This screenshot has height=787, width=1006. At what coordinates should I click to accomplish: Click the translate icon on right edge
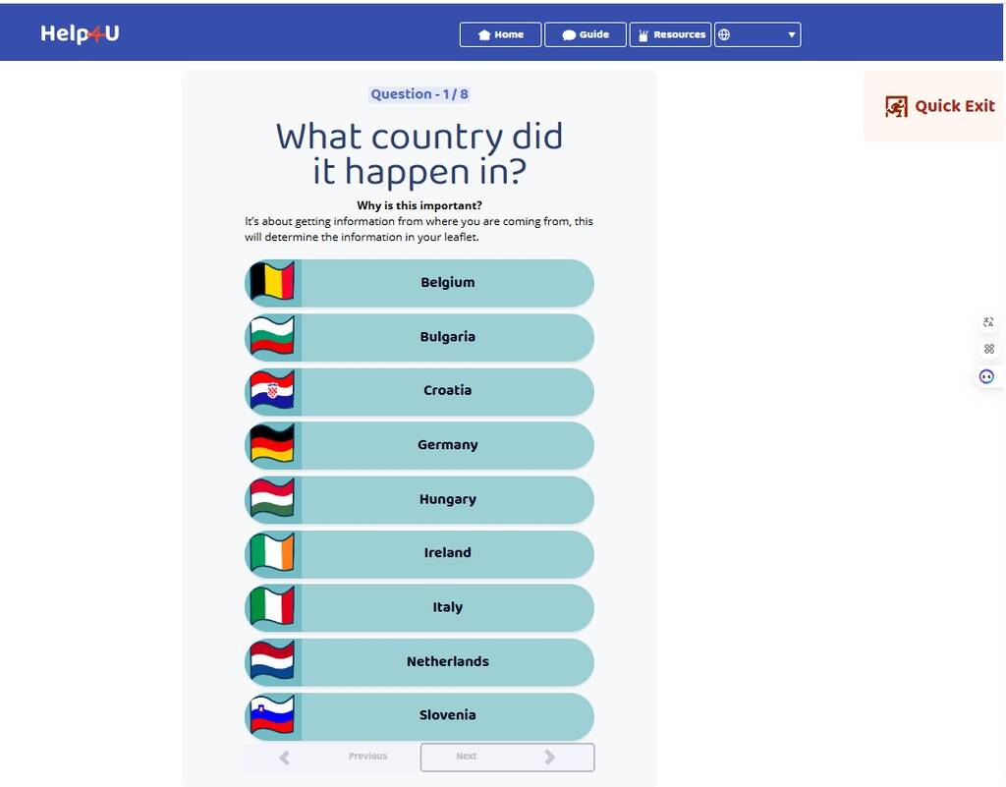point(988,322)
